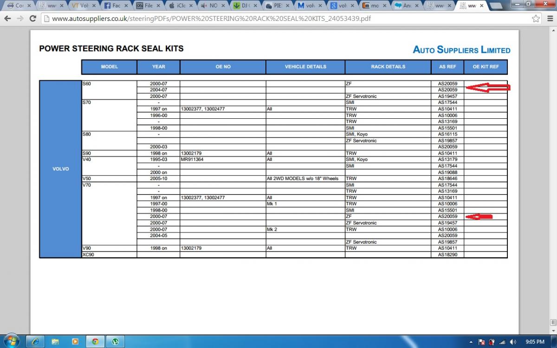Viewport: 557px width, 348px height.
Task: Open the Windows Start menu
Action: click(x=11, y=342)
